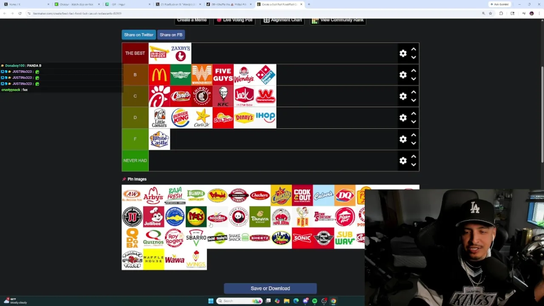
Task: Select the Zaxby's logo in top tier
Action: tap(181, 54)
